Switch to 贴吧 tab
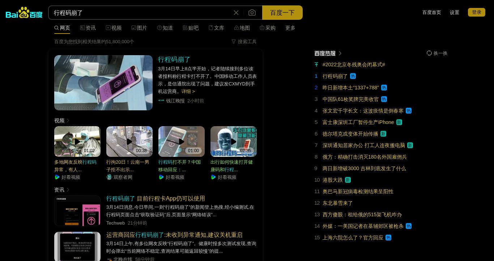 click(x=191, y=28)
